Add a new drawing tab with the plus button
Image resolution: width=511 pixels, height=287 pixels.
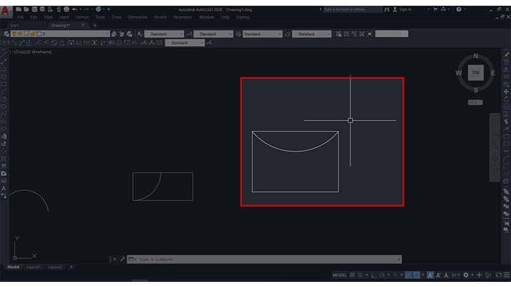click(95, 25)
